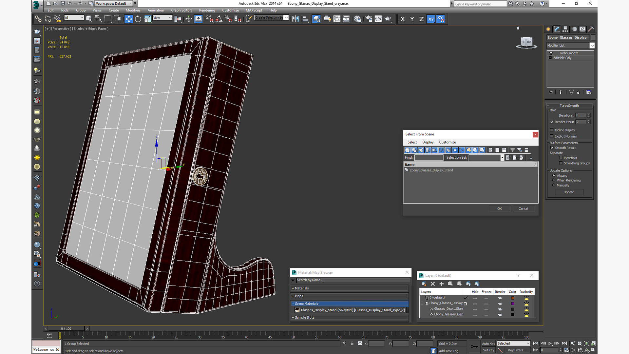Viewport: 629px width, 354px height.
Task: Click the Set Key button
Action: click(488, 350)
